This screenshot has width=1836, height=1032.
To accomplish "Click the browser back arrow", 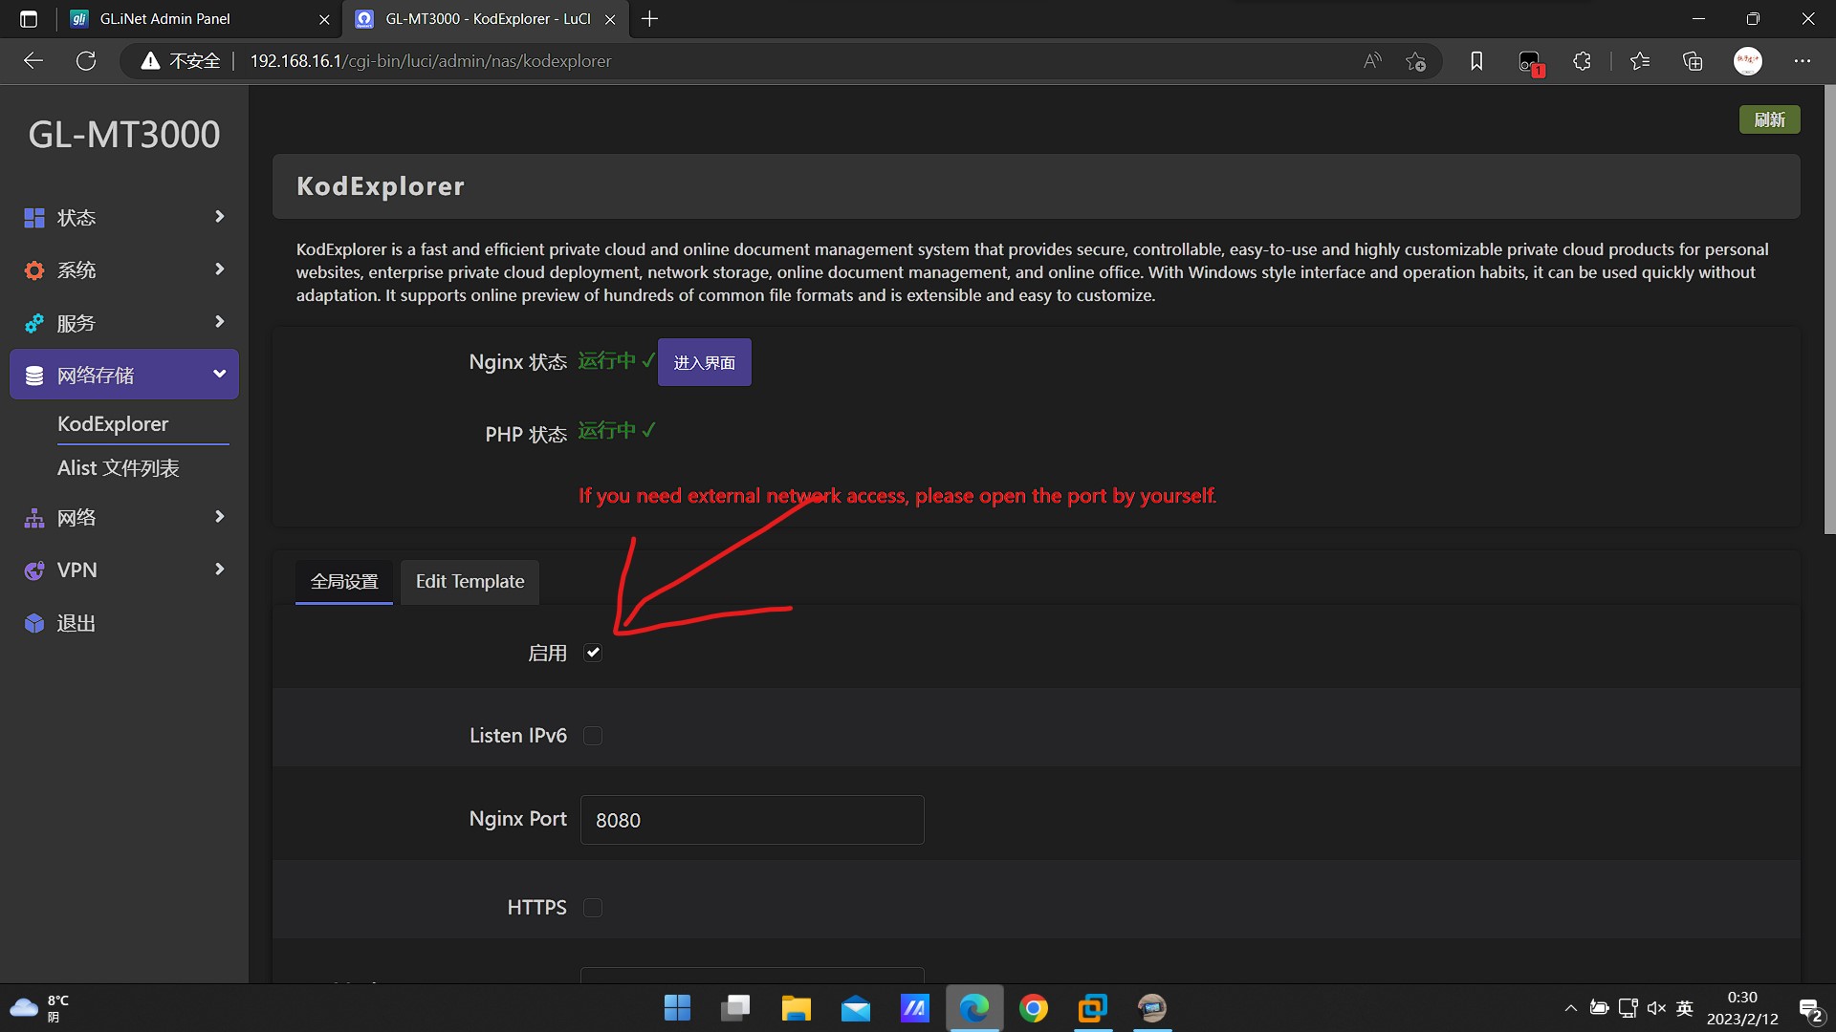I will 33,61.
